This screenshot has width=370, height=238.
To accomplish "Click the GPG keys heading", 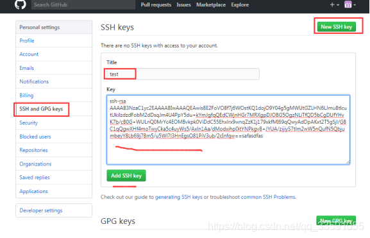I will point(118,221).
